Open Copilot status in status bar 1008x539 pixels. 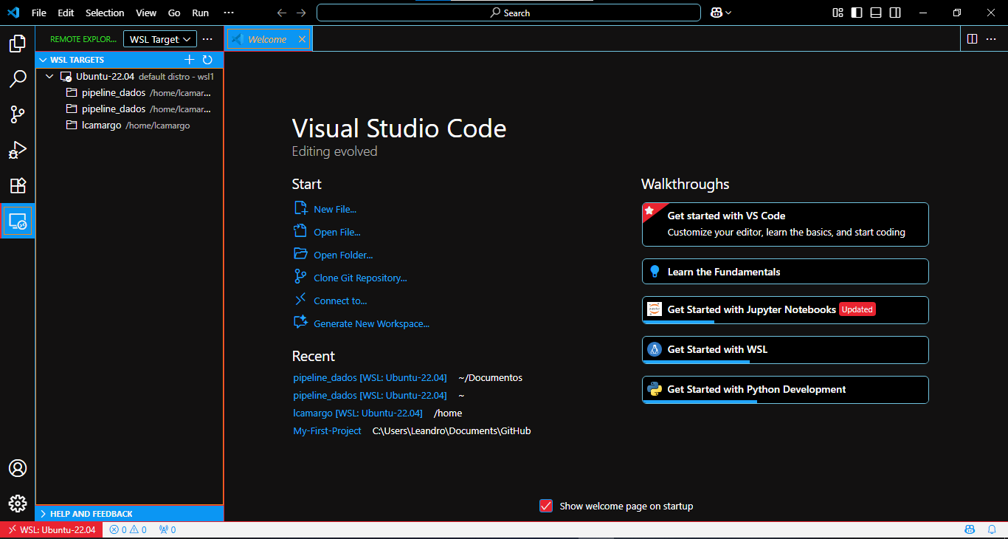[970, 529]
